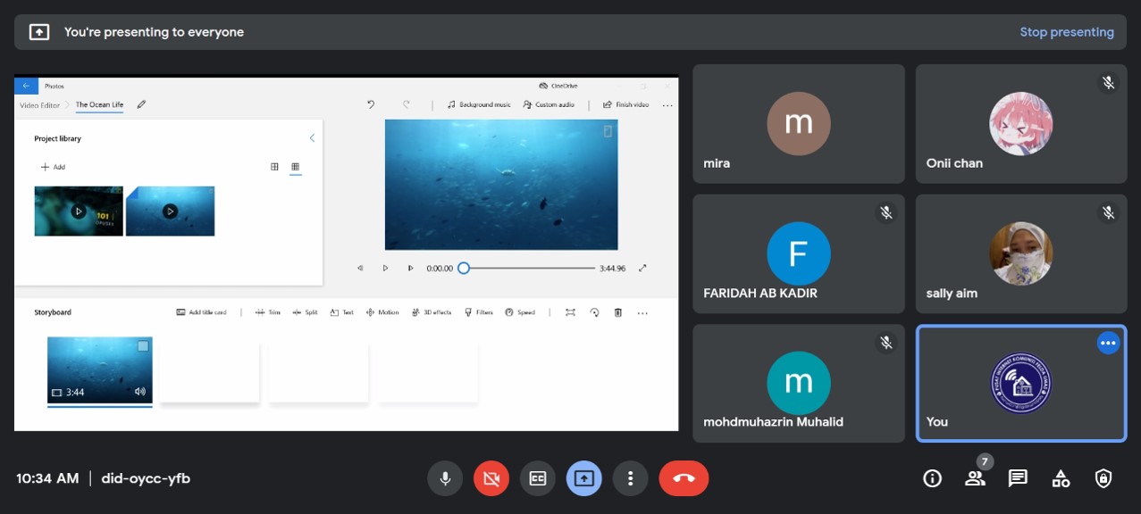Turn on the camera
Viewport: 1141px width, 514px height.
[491, 478]
